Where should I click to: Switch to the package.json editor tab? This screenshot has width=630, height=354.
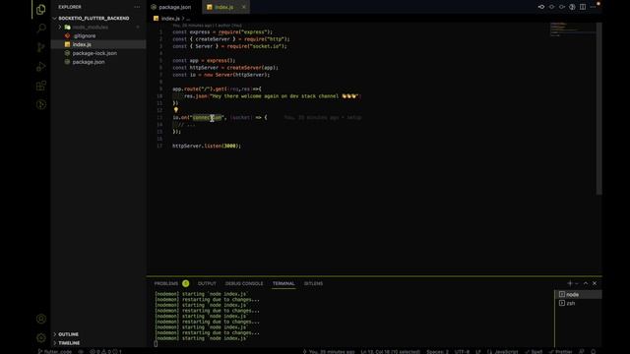coord(174,7)
